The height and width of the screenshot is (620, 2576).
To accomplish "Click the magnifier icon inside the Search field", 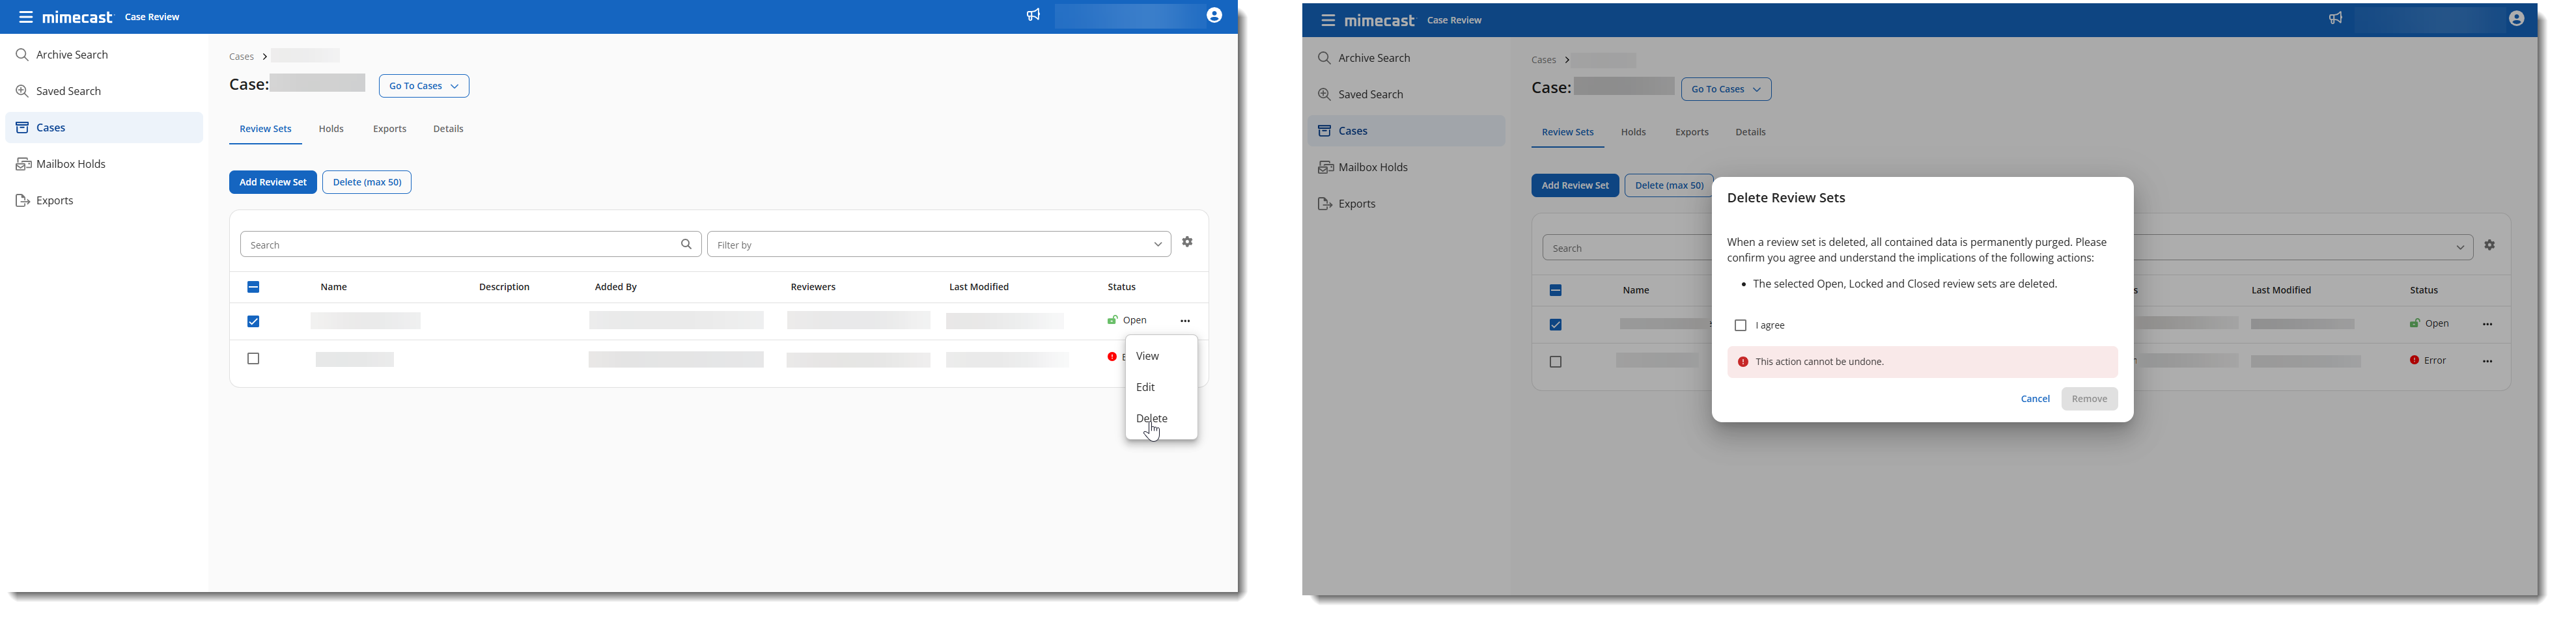I will [x=686, y=245].
